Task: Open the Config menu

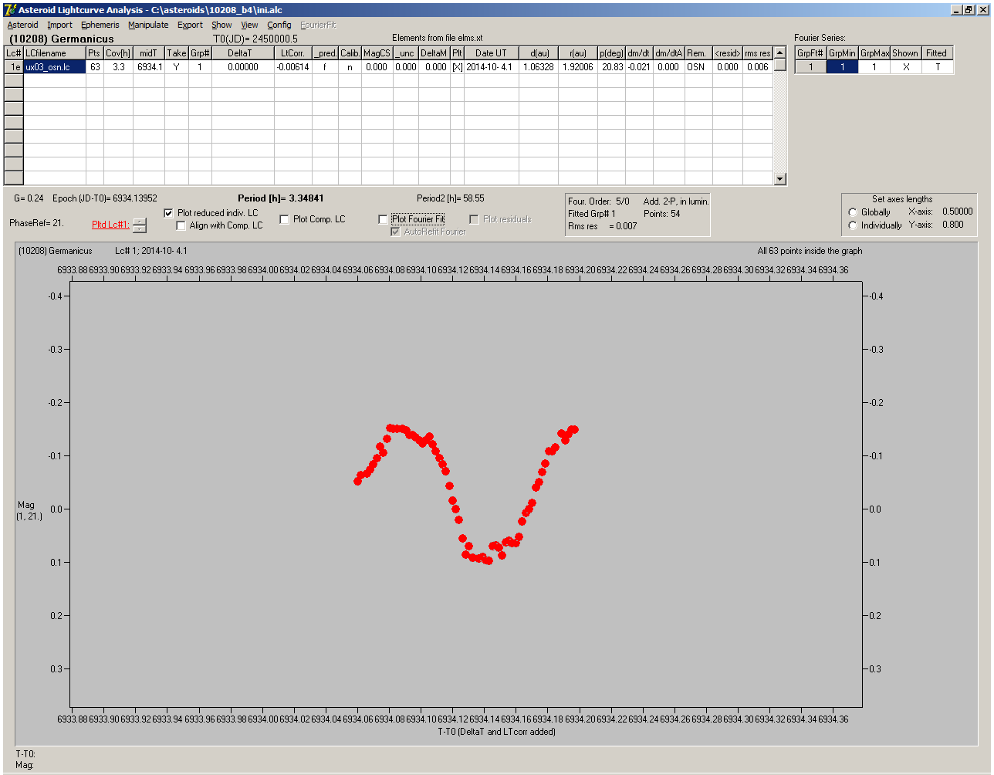Action: tap(279, 25)
